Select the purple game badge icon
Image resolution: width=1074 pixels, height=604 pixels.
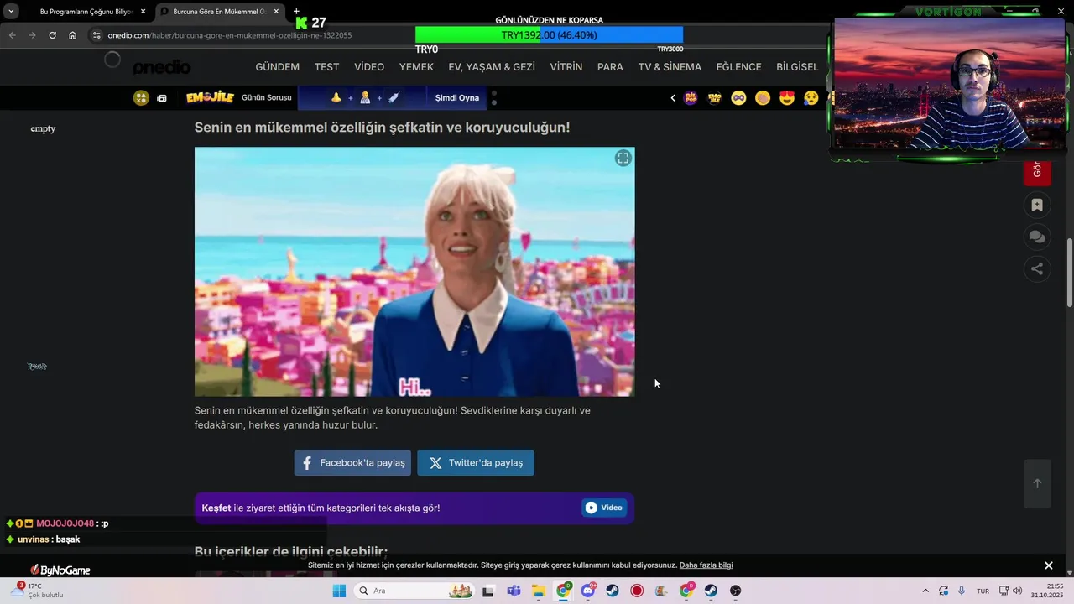(691, 98)
